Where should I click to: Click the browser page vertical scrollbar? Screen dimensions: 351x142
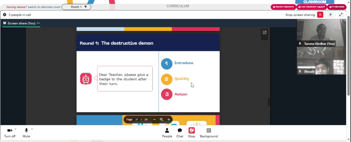(x=349, y=56)
